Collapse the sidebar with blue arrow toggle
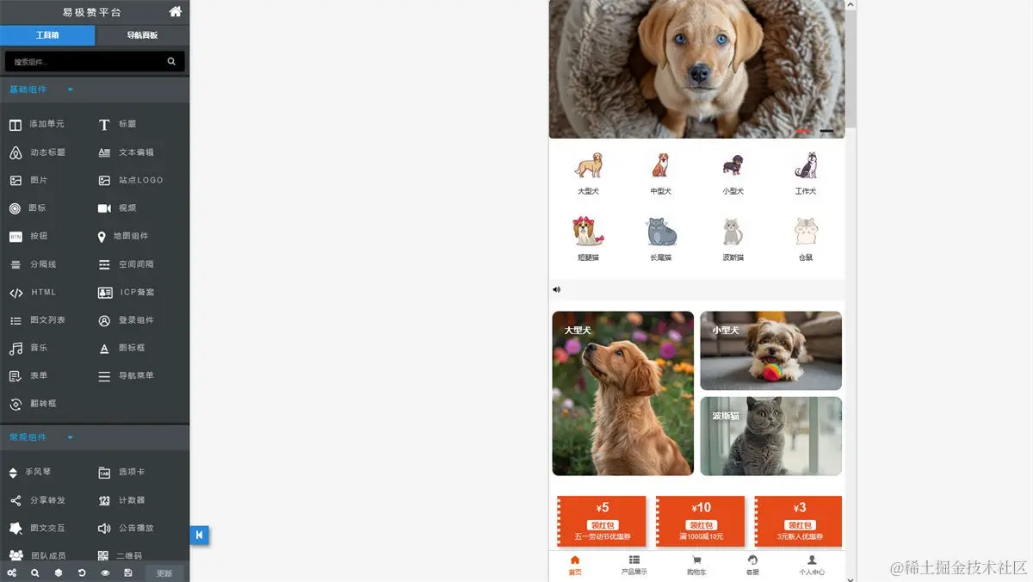 [199, 536]
